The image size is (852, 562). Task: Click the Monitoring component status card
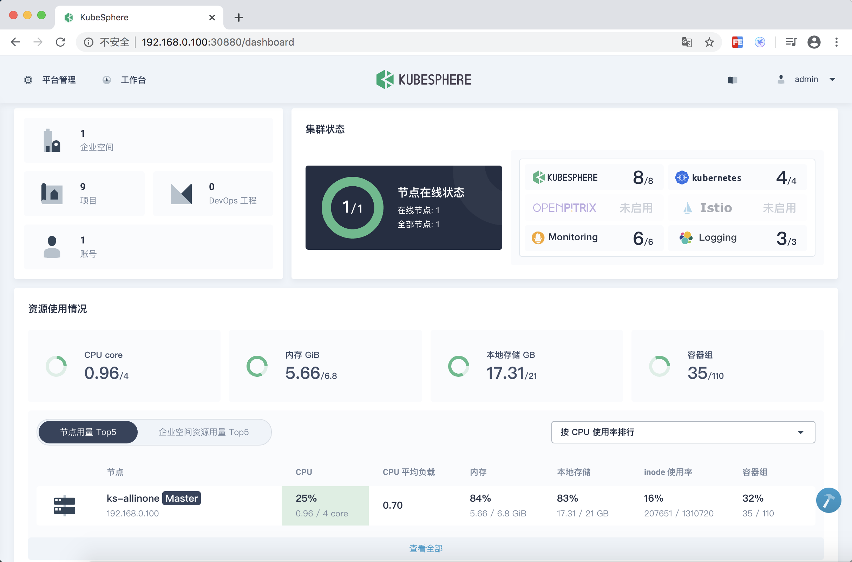coord(594,237)
